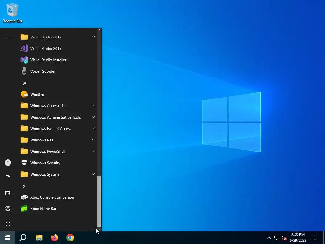325x244 pixels.
Task: Select the Windows Security label
Action: point(45,163)
